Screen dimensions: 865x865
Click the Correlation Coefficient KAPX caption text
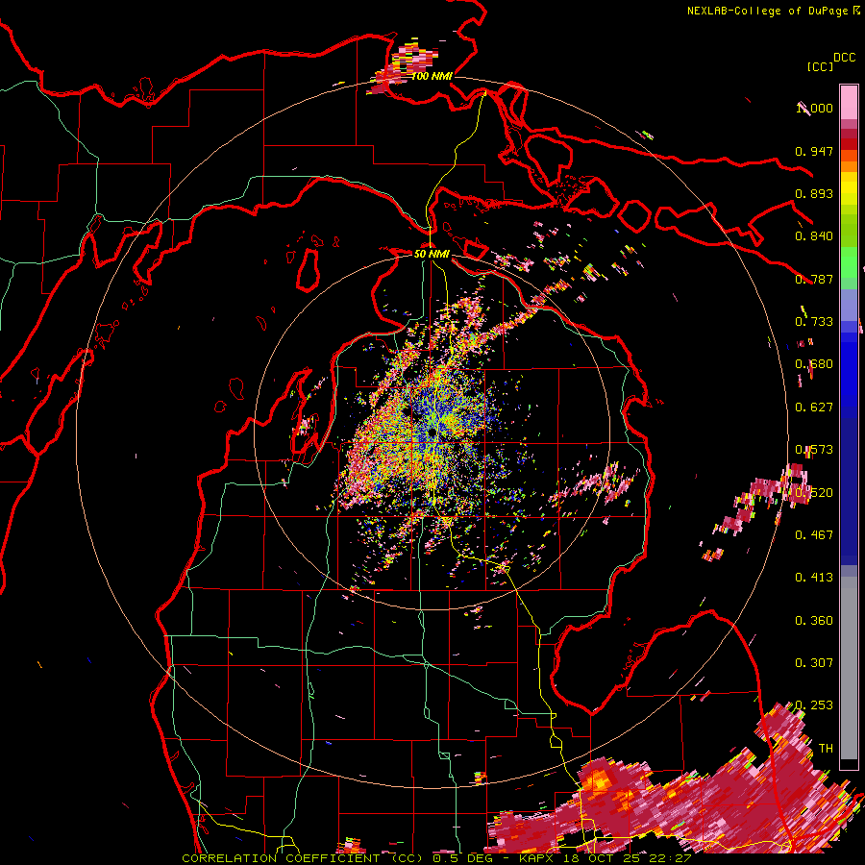436,858
